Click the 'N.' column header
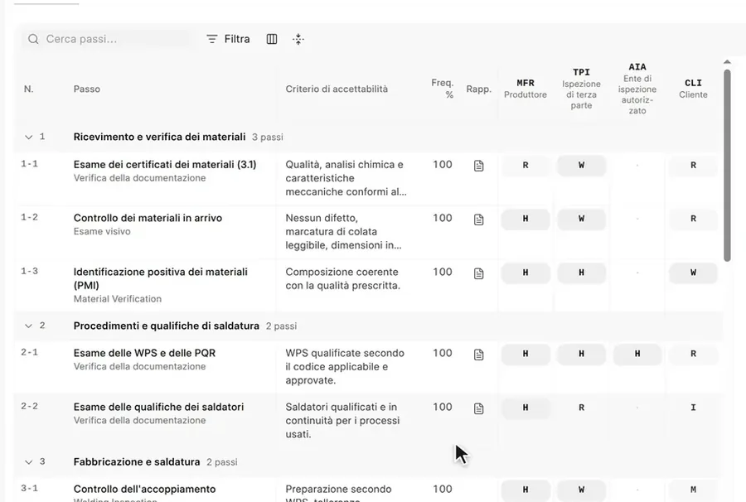This screenshot has width=746, height=502. pos(28,89)
